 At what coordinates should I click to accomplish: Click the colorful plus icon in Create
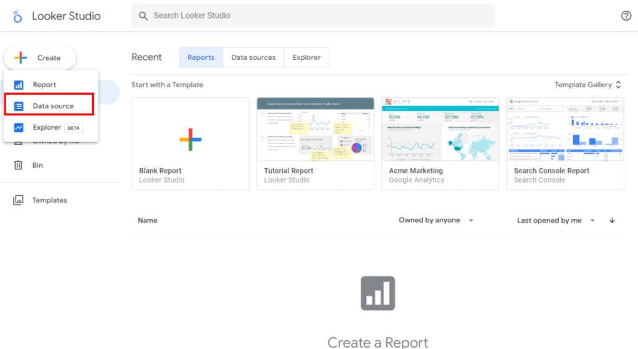tap(21, 58)
